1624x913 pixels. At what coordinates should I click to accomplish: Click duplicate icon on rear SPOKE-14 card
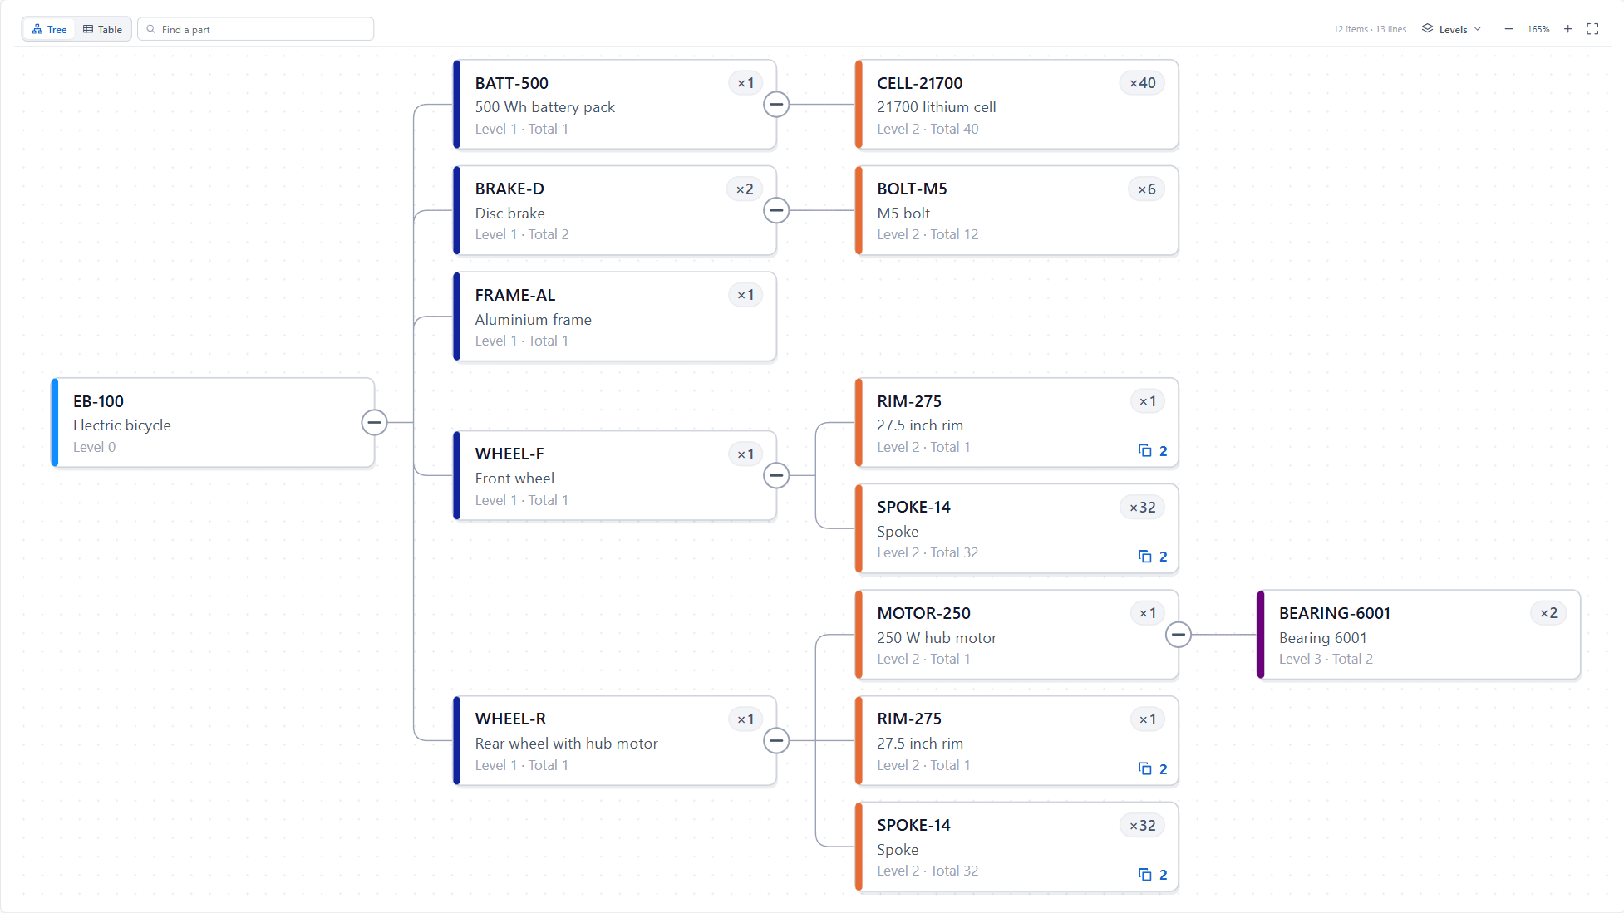click(x=1145, y=875)
